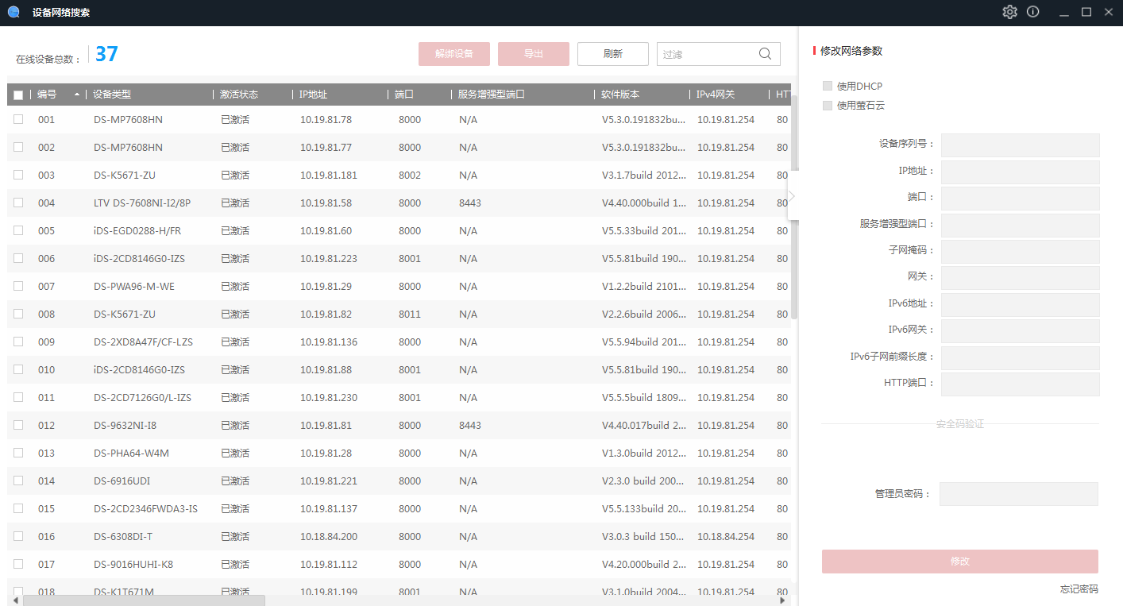Screen dimensions: 1123x606
Task: Enable the 使用萤石云 checkbox
Action: 828,105
